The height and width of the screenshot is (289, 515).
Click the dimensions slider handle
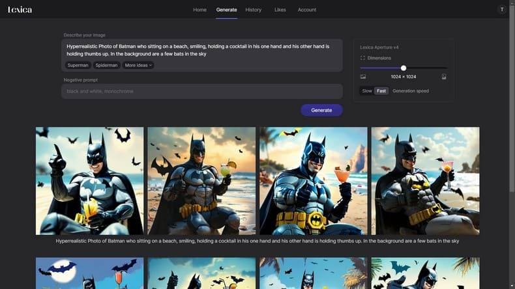(x=404, y=68)
